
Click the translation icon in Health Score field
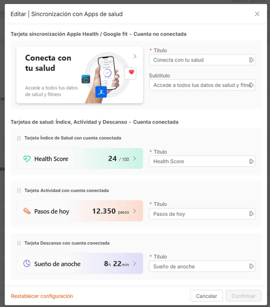[x=251, y=161]
